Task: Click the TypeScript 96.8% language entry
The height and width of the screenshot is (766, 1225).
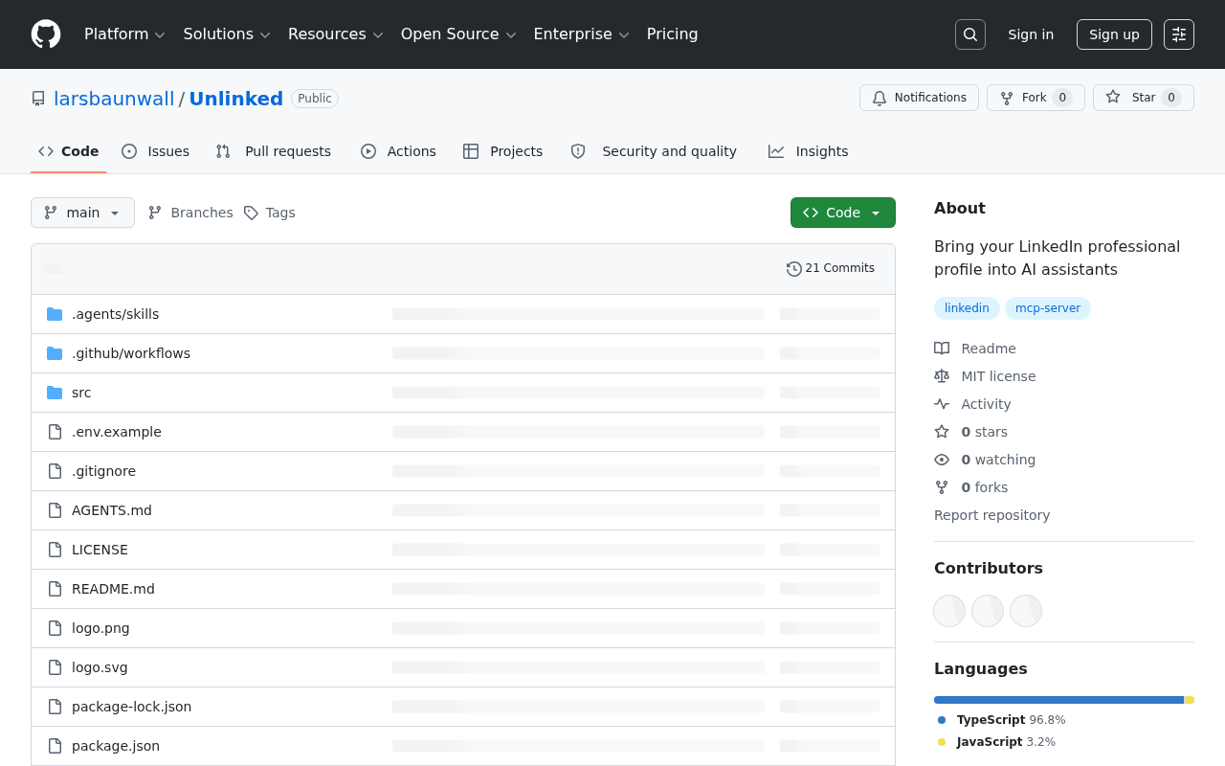Action: coord(1001,720)
